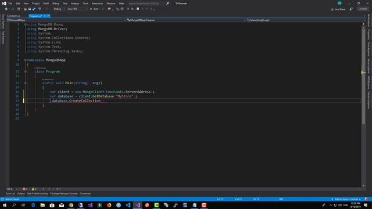Go to previous issue arrow below editor
Image resolution: width=372 pixels, height=209 pixels.
pyautogui.click(x=43, y=189)
